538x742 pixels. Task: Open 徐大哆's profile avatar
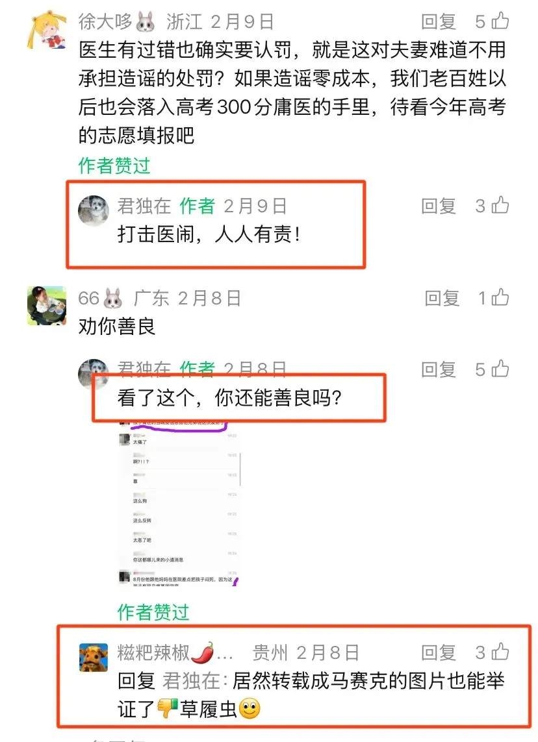coord(46,29)
